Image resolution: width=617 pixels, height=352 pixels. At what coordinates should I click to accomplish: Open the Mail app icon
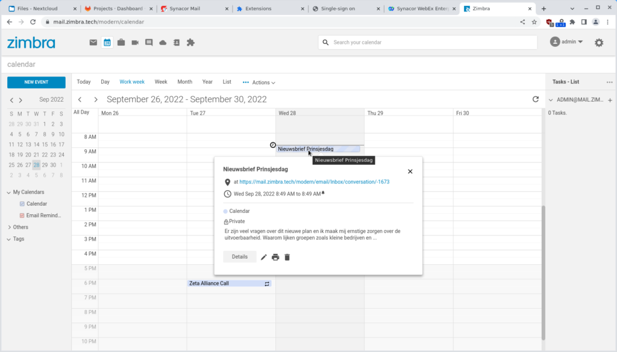tap(93, 42)
